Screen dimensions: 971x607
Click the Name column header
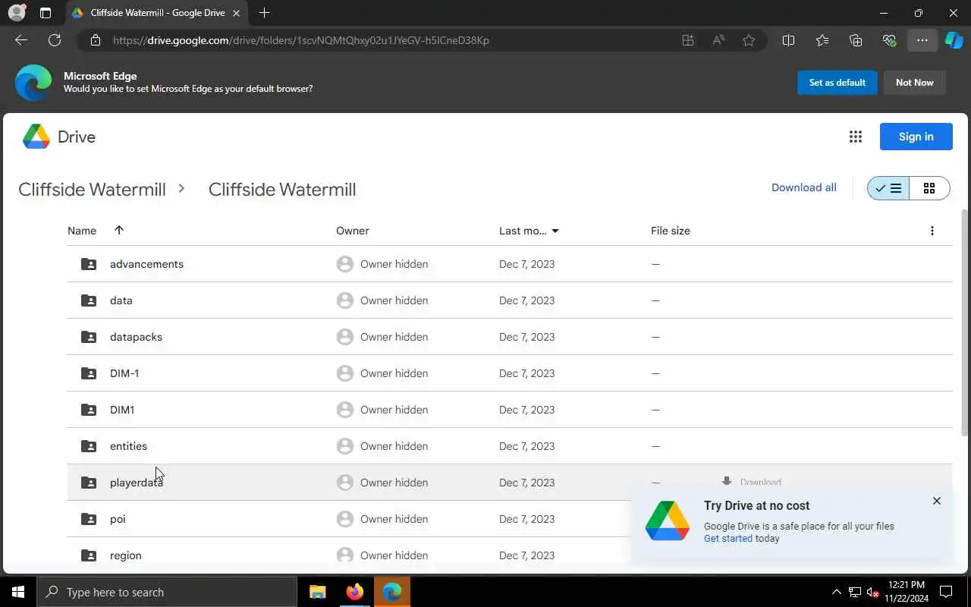82,231
